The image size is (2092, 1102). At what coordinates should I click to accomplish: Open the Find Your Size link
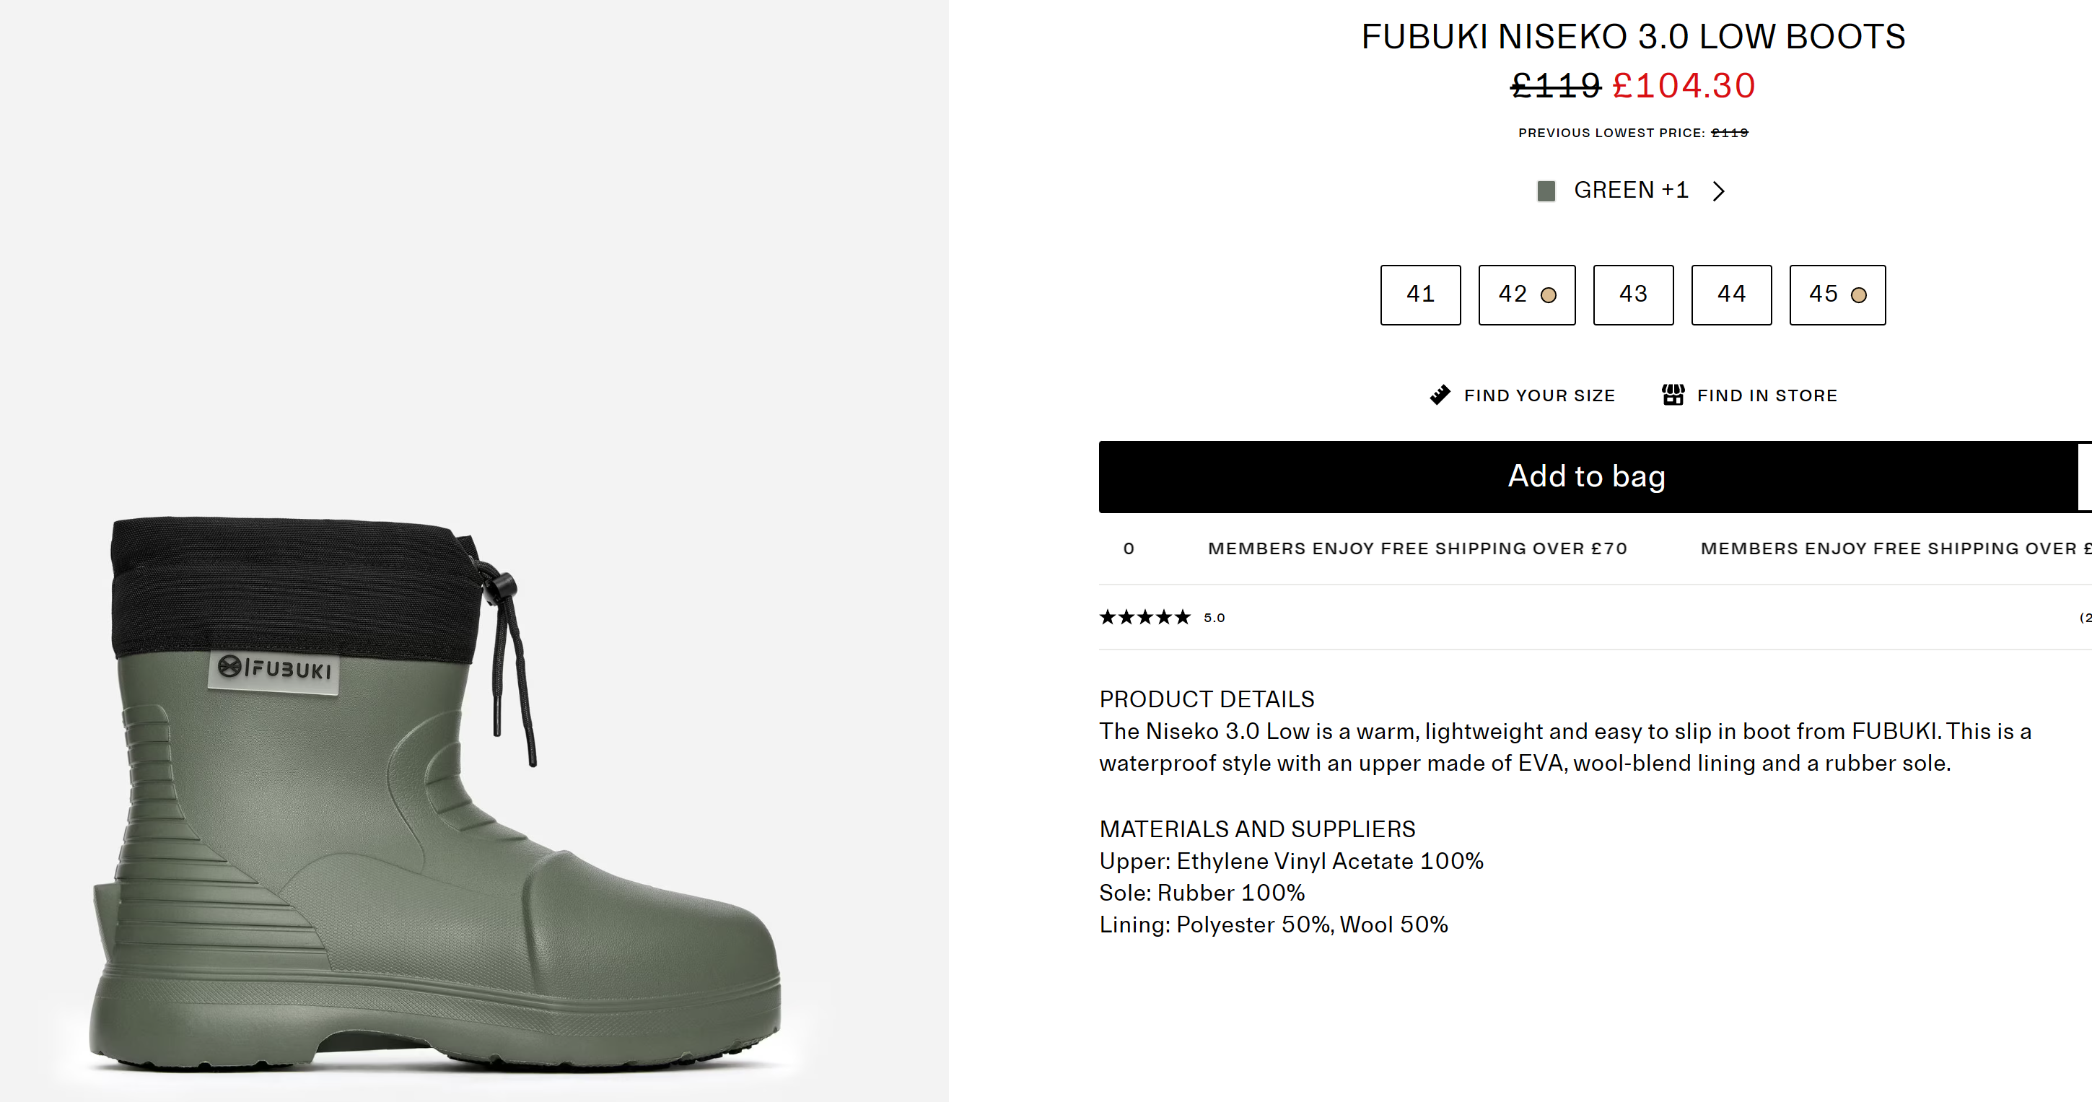[1539, 395]
